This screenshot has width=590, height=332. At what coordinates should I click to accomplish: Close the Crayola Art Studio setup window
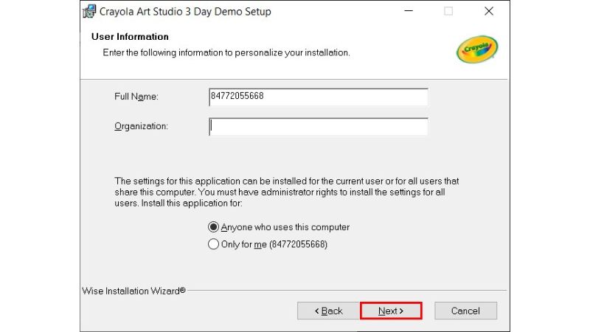click(x=489, y=12)
